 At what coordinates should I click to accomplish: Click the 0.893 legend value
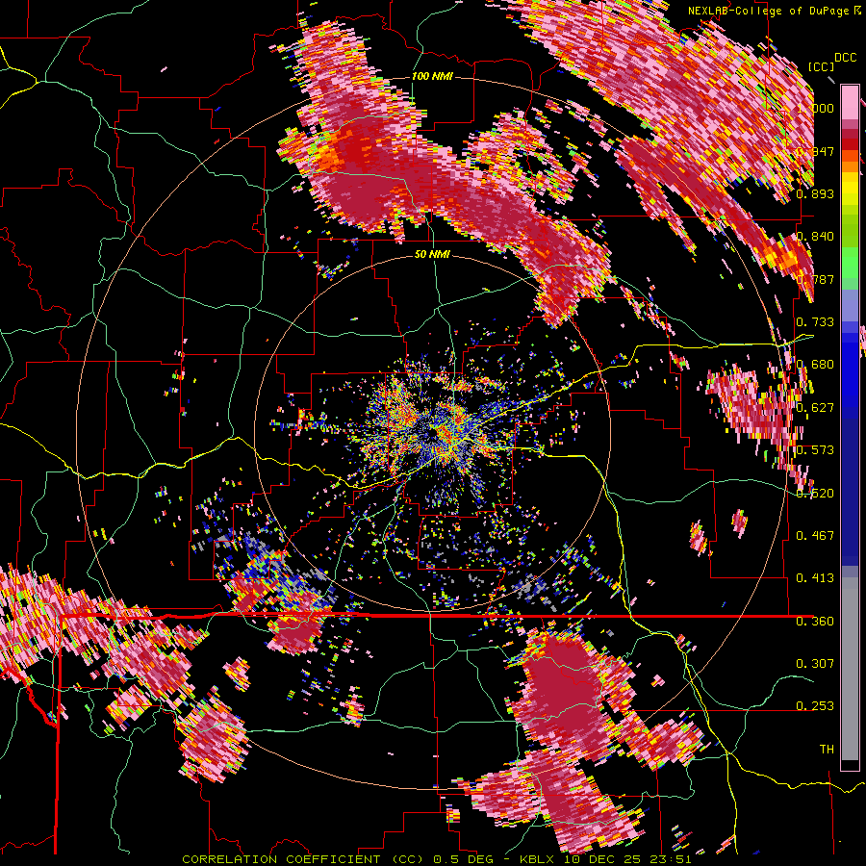pos(815,193)
